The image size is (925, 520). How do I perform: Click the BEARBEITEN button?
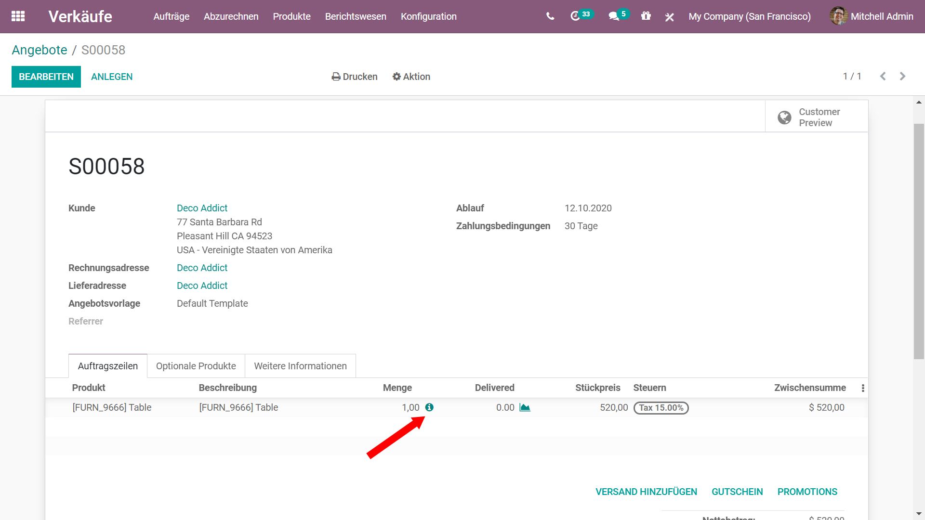46,77
